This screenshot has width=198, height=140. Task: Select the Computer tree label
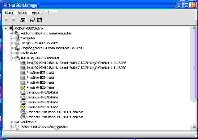tap(28, 38)
